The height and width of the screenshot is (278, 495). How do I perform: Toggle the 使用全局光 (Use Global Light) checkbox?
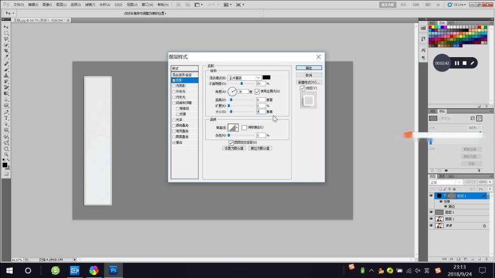pos(257,91)
